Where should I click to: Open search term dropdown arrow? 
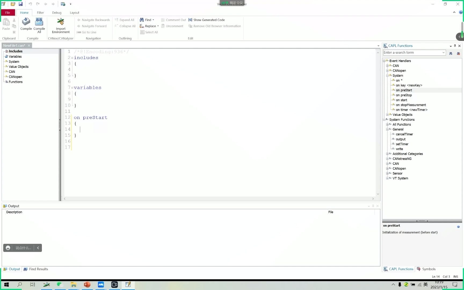click(443, 53)
